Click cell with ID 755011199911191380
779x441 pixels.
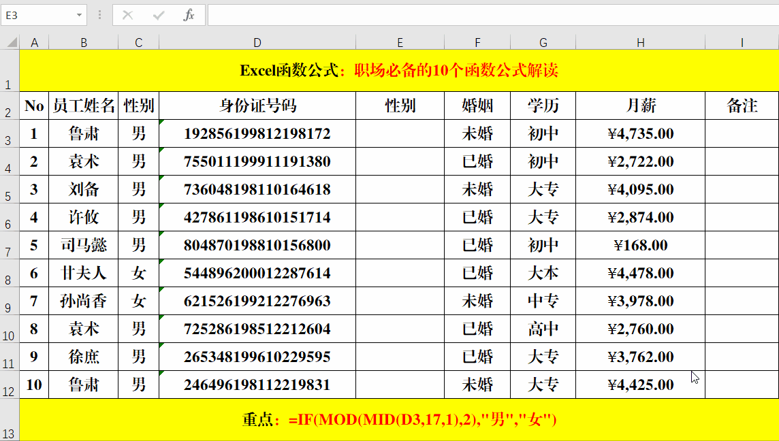coord(257,161)
